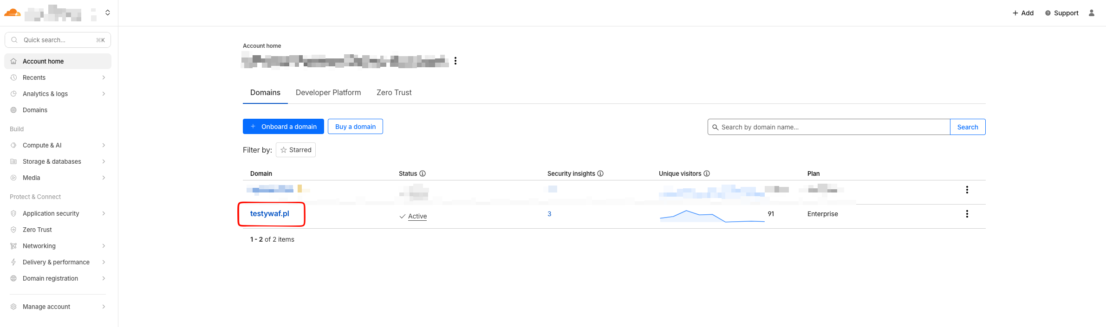Image resolution: width=1106 pixels, height=327 pixels.
Task: Open Zero Trust in sidebar
Action: [37, 230]
